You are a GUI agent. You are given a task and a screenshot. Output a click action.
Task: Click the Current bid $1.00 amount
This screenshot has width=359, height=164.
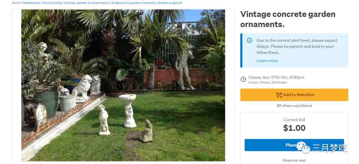coord(294,128)
